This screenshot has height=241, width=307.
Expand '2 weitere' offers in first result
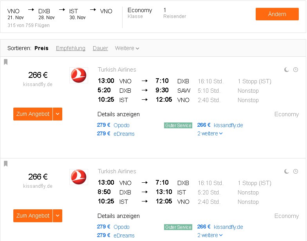(x=210, y=133)
